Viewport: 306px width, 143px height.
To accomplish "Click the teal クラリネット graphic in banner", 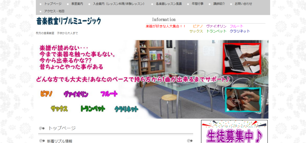I will pyautogui.click(x=126, y=109).
